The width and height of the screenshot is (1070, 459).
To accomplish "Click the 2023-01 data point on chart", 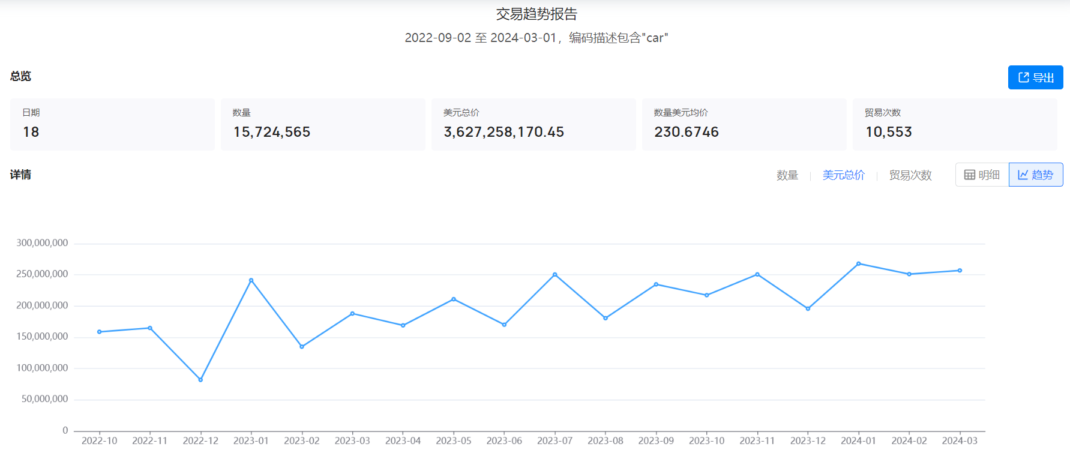I will point(251,280).
